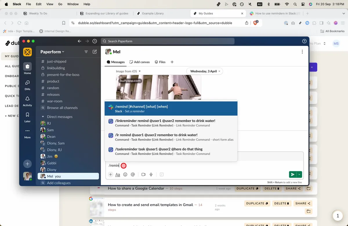
Task: Open the Window menu in the menu bar
Action: 73,4
